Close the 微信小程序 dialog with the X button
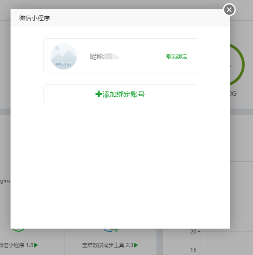 [x=229, y=10]
